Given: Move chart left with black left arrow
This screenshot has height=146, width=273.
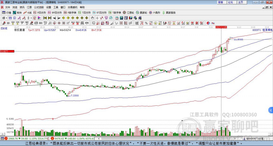Looking at the screenshot, I should point(54,18).
